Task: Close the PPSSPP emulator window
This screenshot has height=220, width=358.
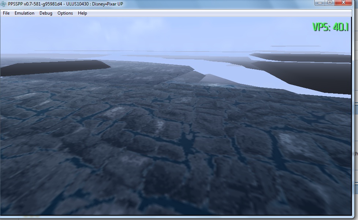Action: [x=343, y=3]
